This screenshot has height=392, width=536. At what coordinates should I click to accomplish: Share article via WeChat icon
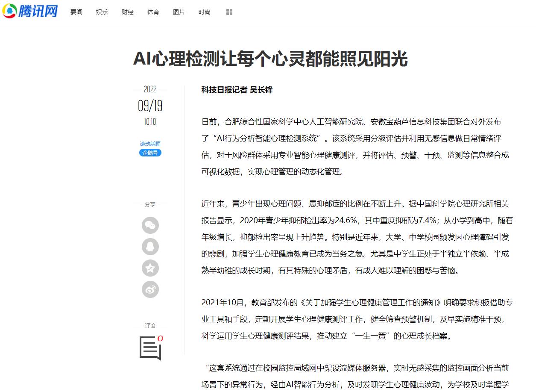tap(150, 225)
